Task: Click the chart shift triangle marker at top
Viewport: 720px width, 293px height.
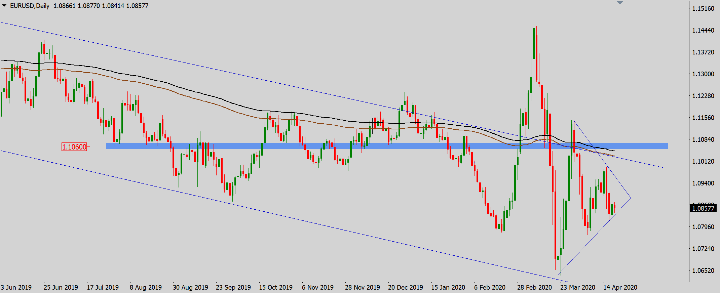Action: (x=620, y=3)
